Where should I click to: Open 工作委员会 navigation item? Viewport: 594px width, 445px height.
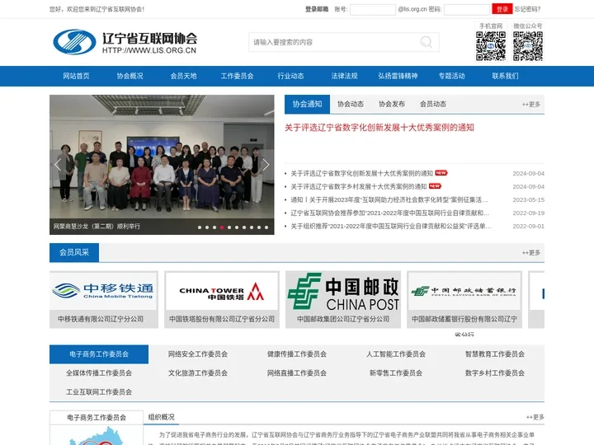click(237, 76)
